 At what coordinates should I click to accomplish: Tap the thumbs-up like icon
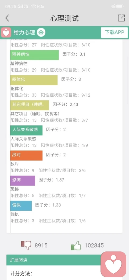[x=76, y=245]
